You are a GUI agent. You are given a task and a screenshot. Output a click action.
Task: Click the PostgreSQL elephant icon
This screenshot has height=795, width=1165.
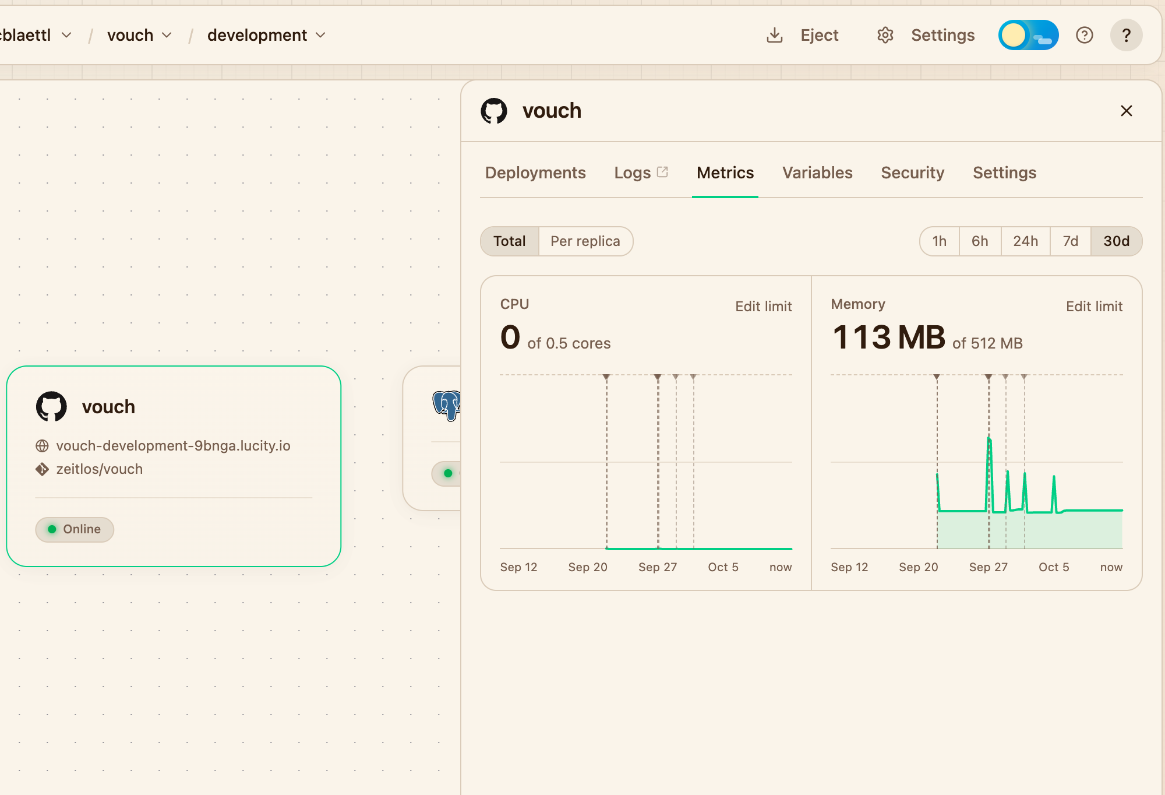point(447,406)
